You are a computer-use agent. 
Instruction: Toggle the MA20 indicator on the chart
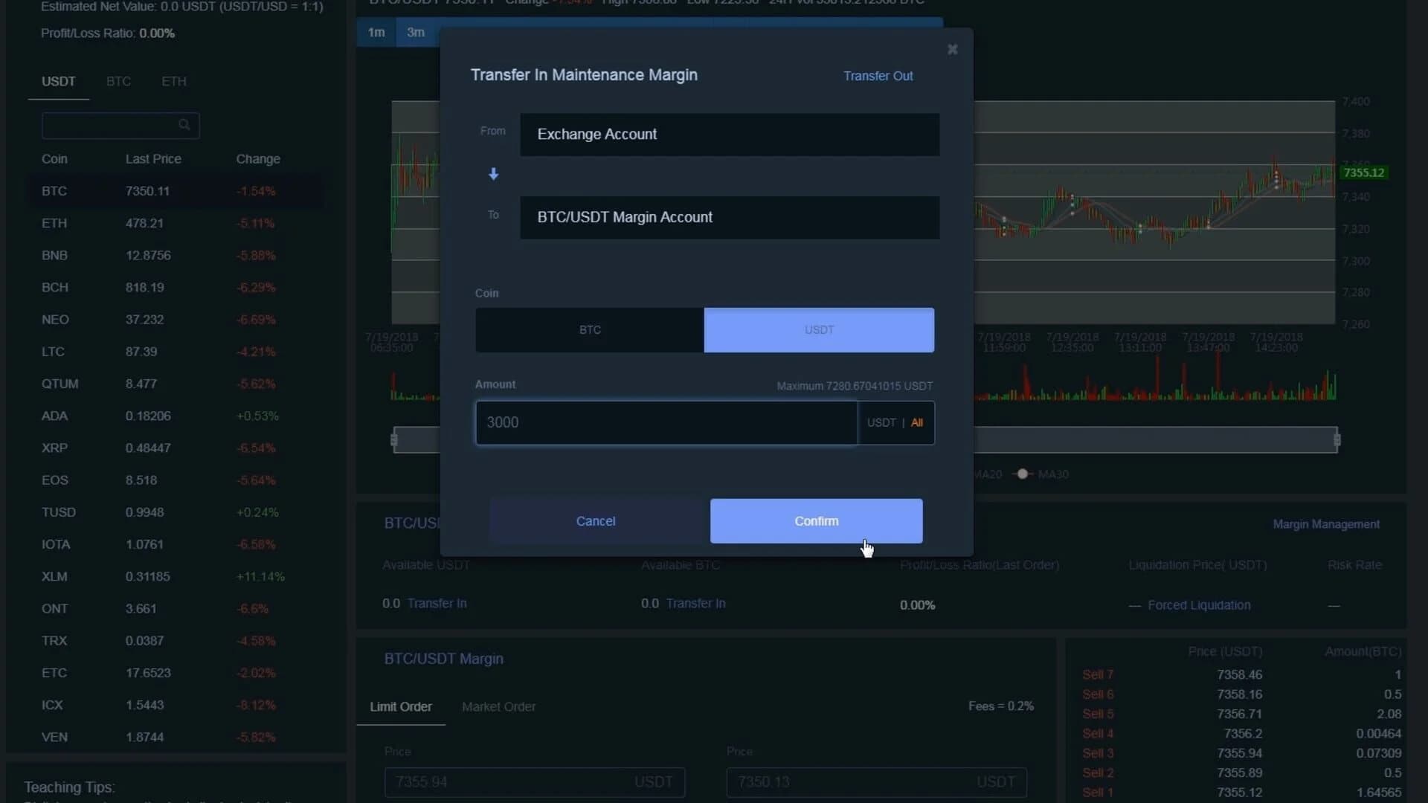(988, 474)
